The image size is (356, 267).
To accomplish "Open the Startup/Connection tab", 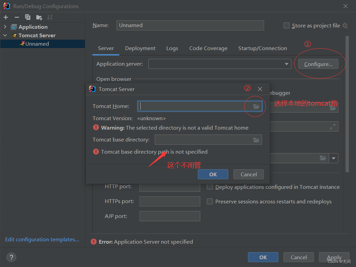I will pyautogui.click(x=262, y=48).
